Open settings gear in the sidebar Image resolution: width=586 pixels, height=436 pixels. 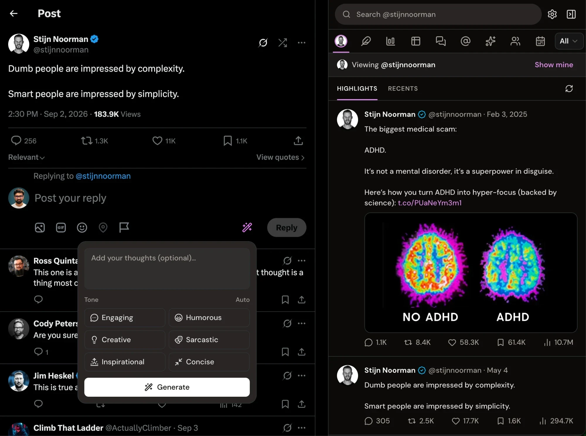tap(552, 14)
